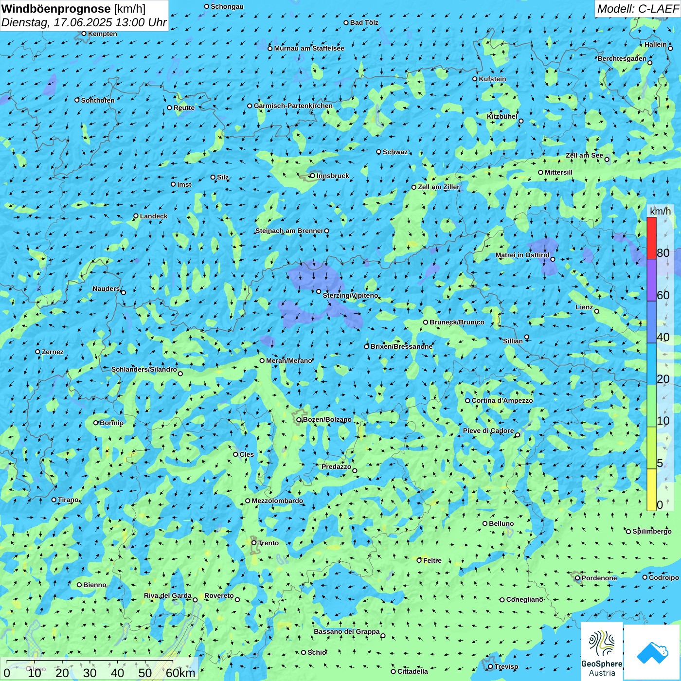This screenshot has height=681, width=681.
Task: Click the Sillian label
Action: (x=513, y=341)
